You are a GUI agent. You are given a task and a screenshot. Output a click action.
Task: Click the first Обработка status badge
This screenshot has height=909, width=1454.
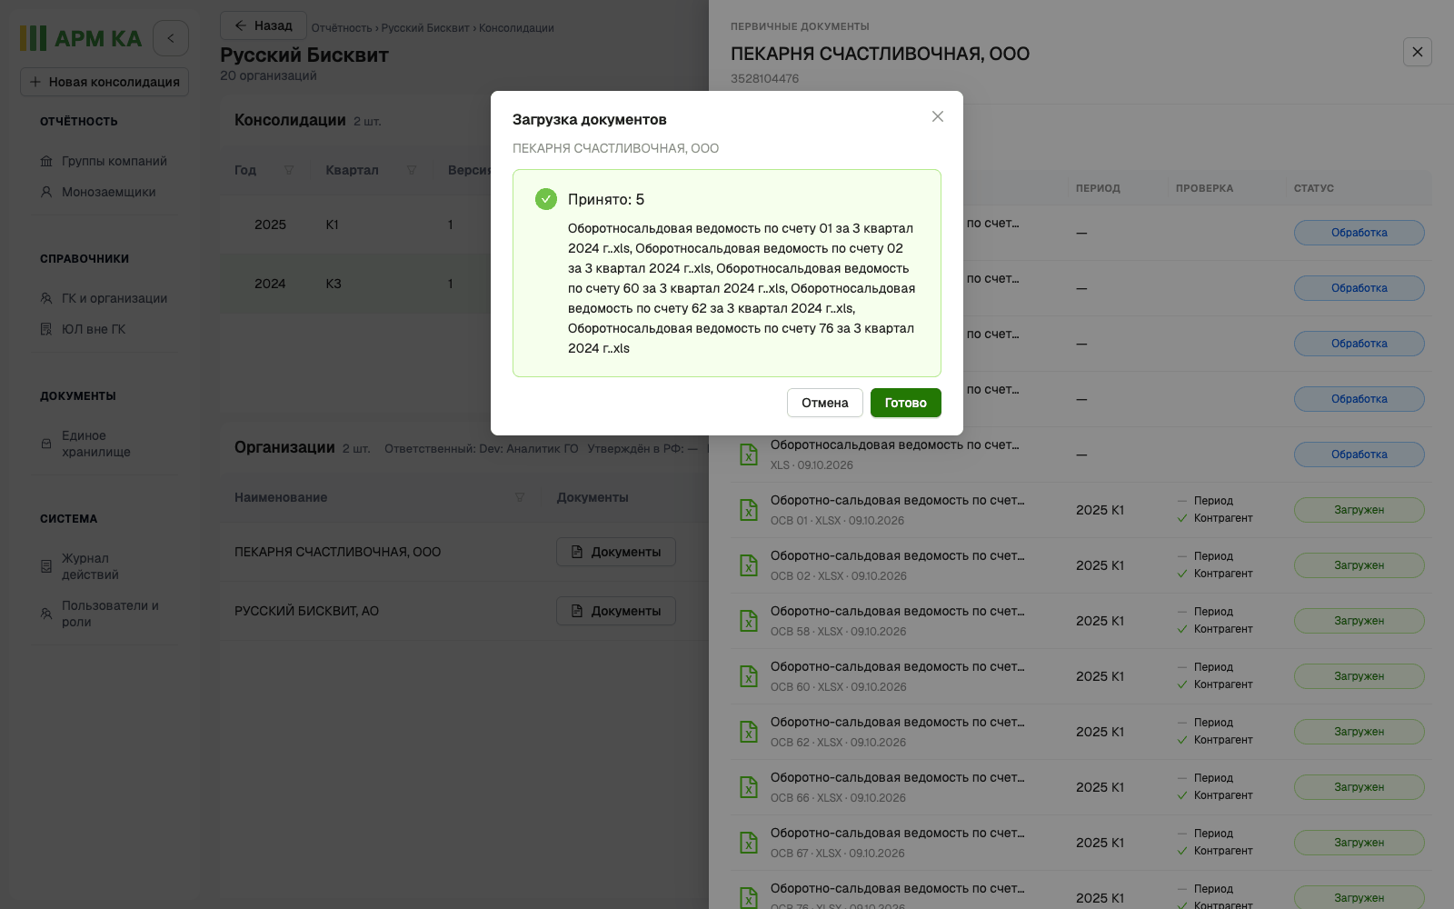pos(1359,233)
